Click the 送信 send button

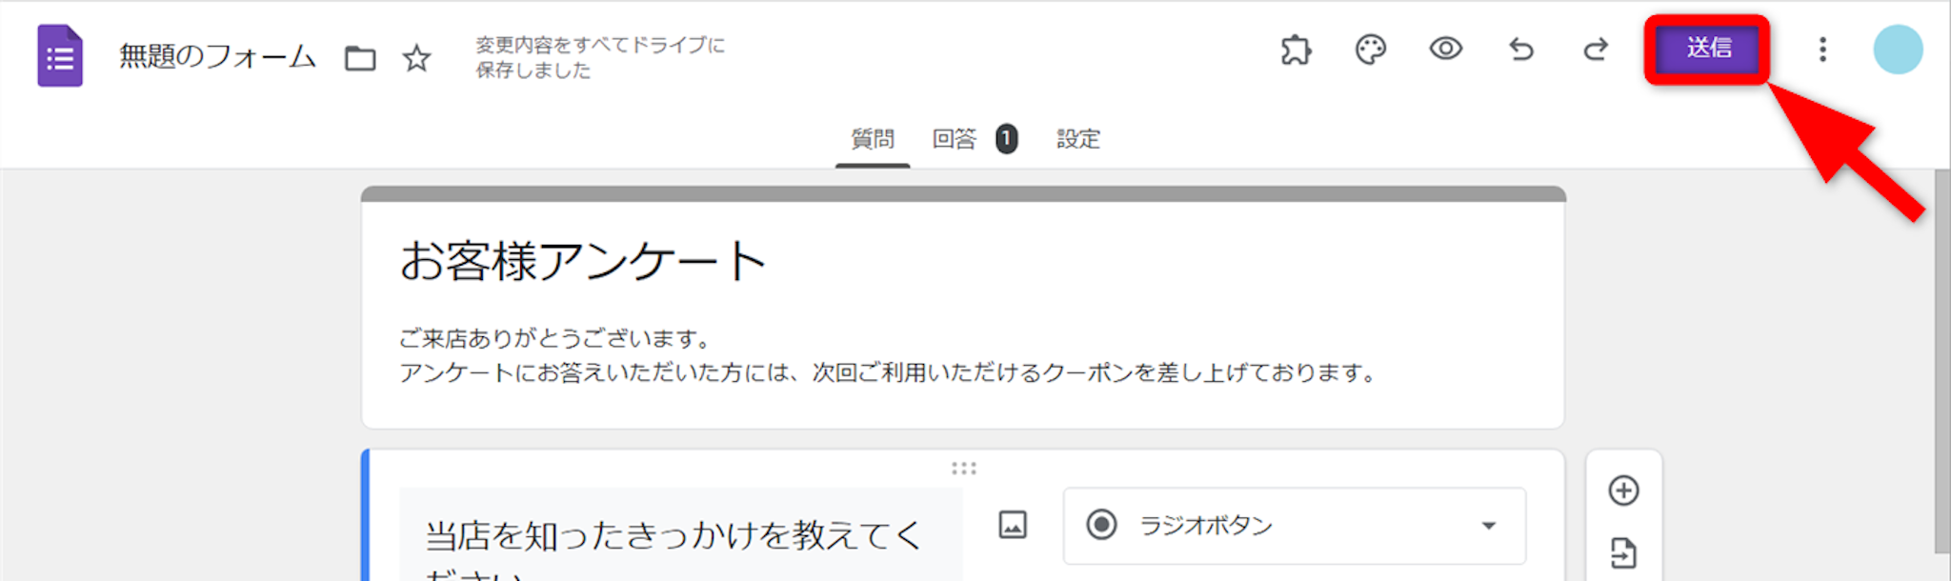pyautogui.click(x=1707, y=49)
